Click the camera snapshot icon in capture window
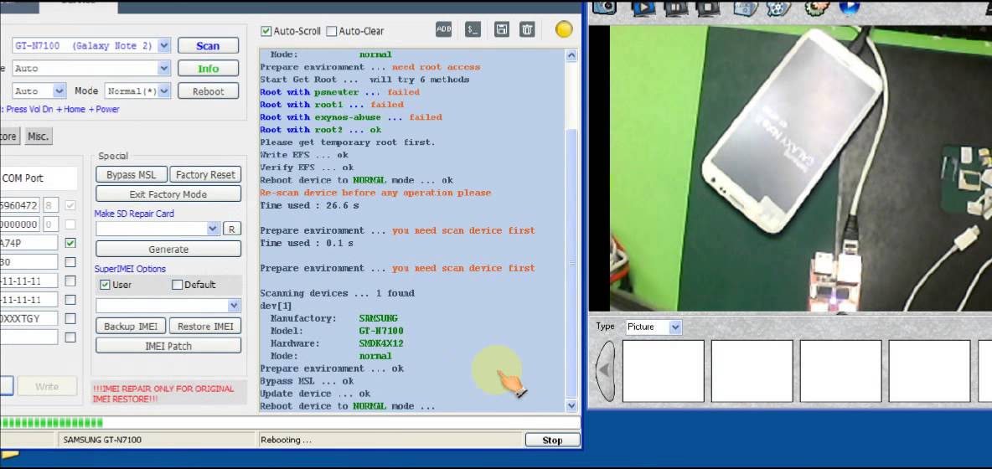 tap(604, 7)
